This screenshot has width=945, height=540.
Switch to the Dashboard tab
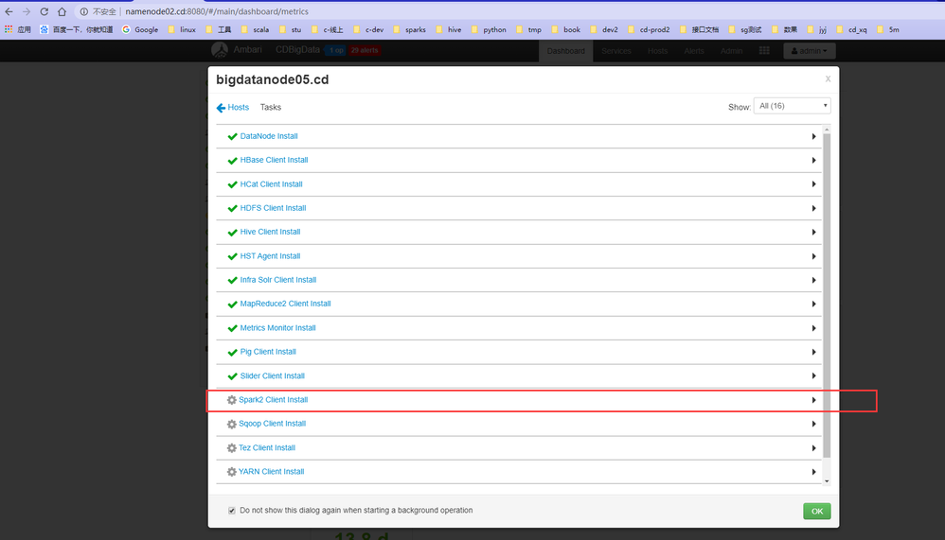[566, 50]
